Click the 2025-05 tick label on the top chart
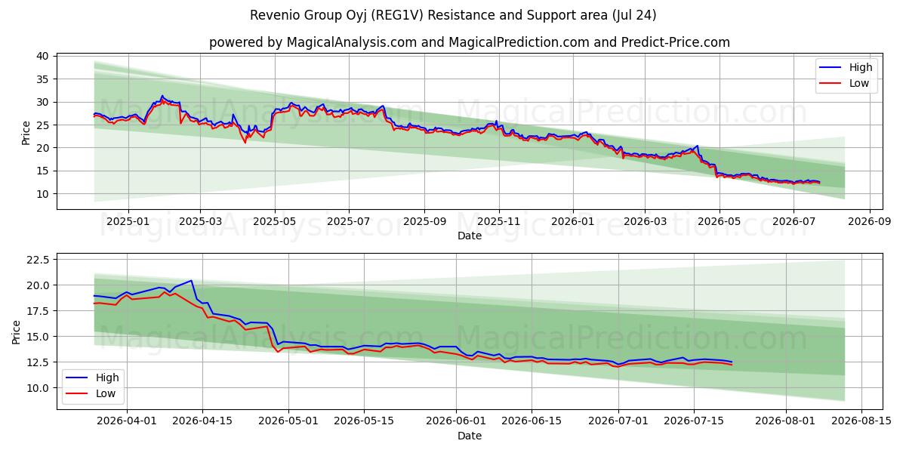The height and width of the screenshot is (453, 906). click(x=274, y=222)
